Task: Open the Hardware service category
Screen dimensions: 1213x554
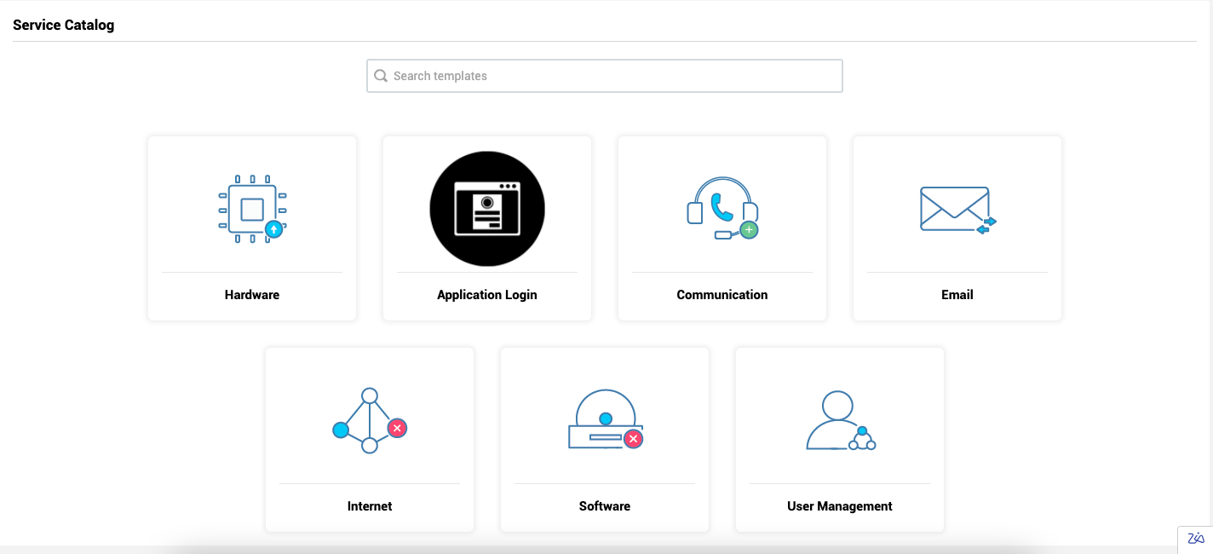Action: pos(252,228)
